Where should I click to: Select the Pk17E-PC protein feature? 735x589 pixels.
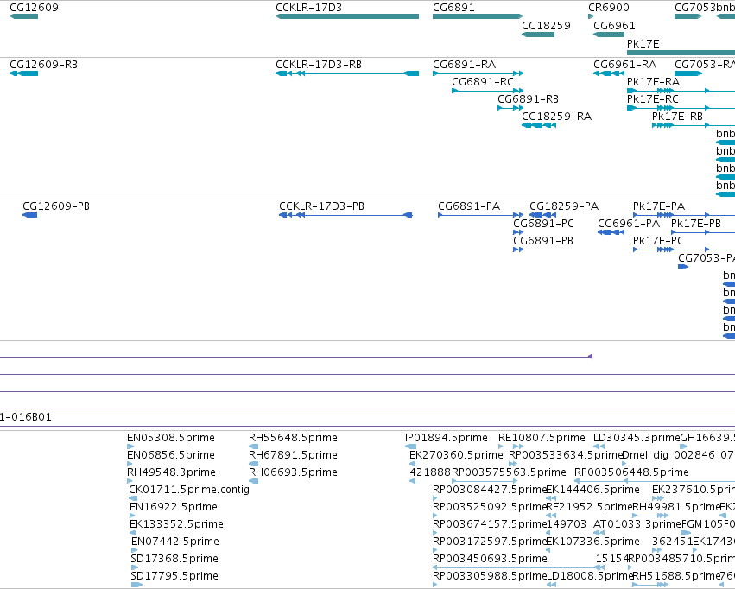684,250
